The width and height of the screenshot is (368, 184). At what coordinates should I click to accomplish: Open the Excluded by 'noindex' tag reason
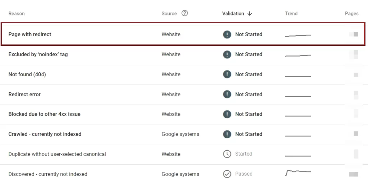click(x=38, y=54)
